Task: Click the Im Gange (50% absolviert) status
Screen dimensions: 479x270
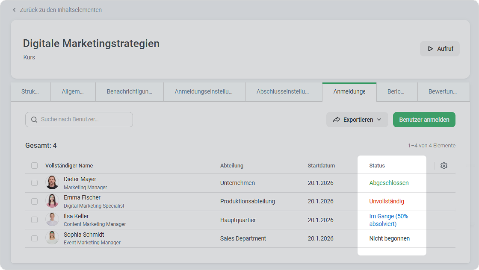Action: (389, 220)
